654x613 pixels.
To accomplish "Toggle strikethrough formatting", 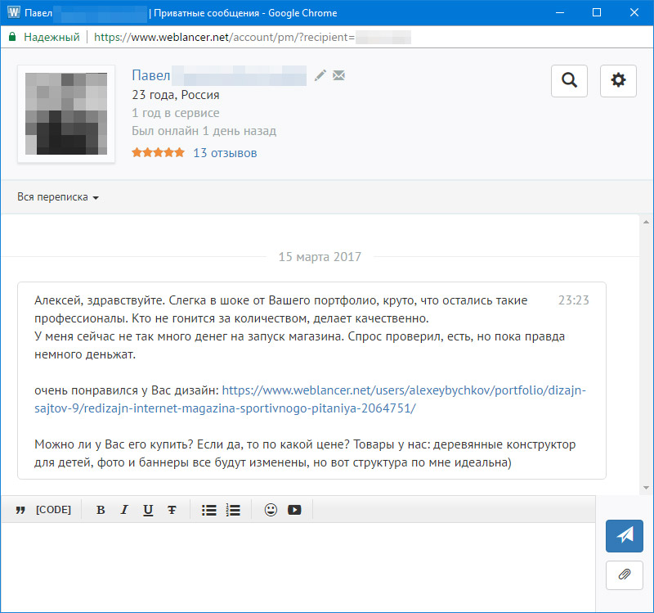I will point(172,510).
